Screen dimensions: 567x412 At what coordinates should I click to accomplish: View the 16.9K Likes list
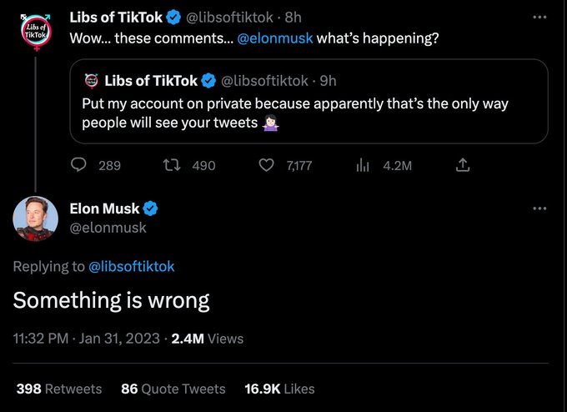[x=279, y=389]
